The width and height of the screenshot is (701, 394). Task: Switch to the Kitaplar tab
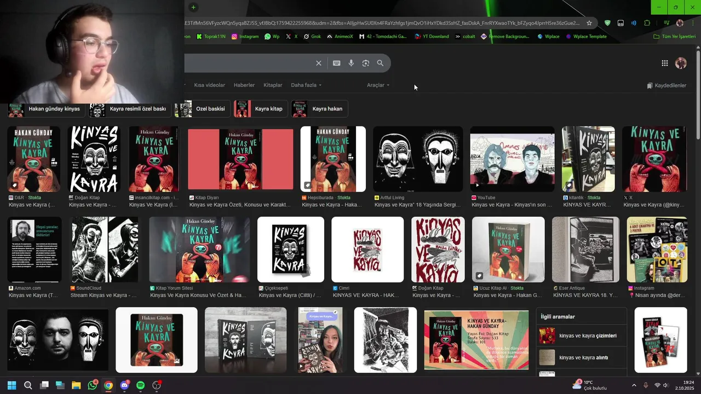[x=273, y=85]
